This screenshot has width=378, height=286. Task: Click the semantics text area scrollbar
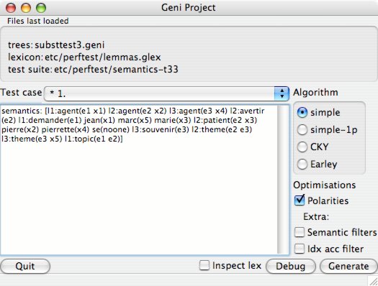283,180
